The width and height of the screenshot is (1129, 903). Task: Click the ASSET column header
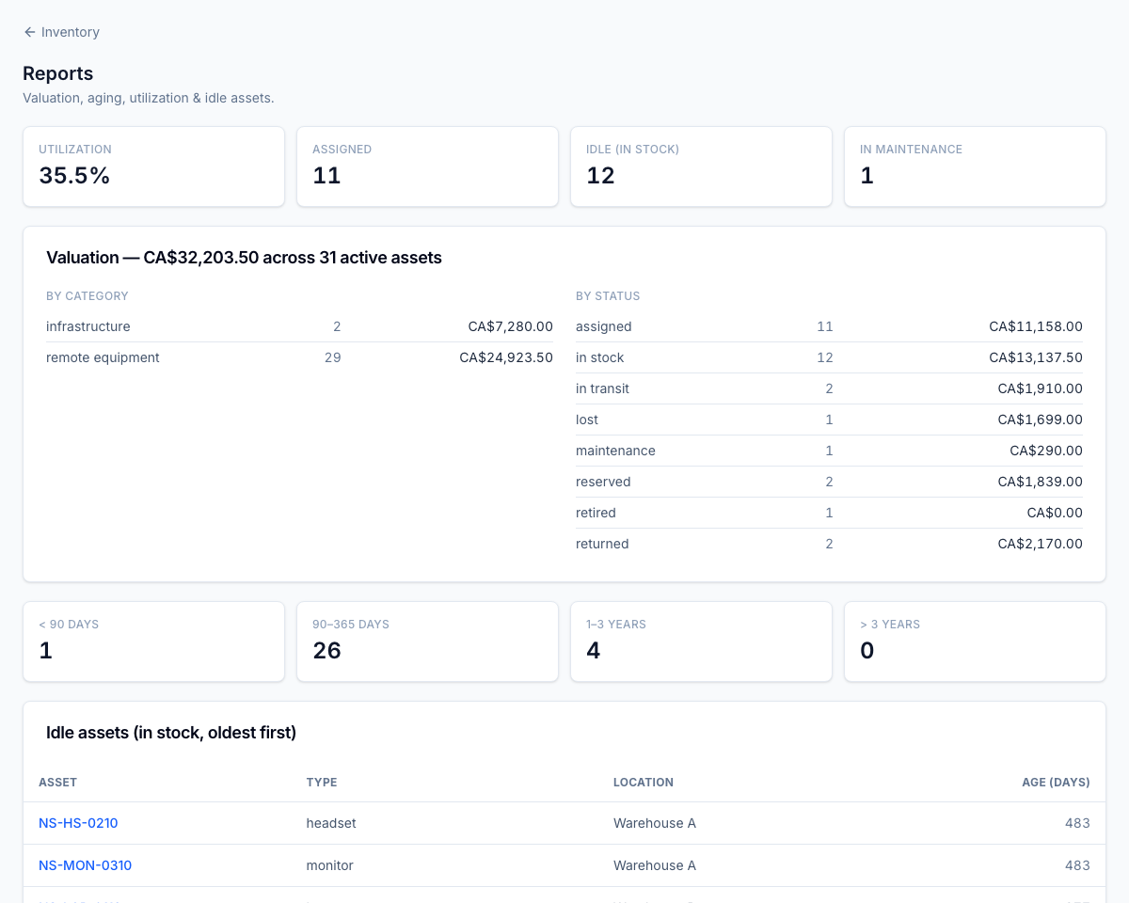click(58, 783)
